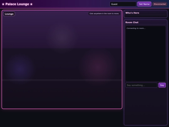Click the Set Name button

[144, 4]
